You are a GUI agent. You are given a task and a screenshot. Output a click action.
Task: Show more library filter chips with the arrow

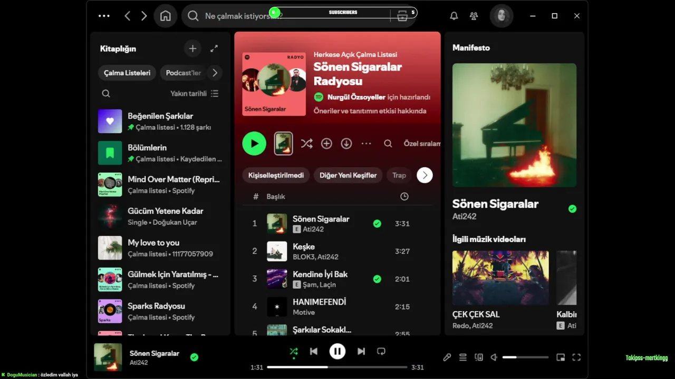click(215, 73)
